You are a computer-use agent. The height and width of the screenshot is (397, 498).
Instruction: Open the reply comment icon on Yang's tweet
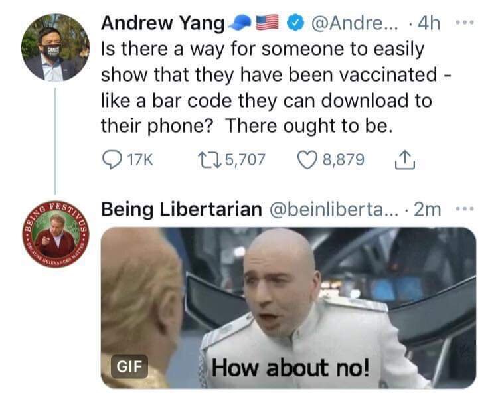tap(112, 160)
